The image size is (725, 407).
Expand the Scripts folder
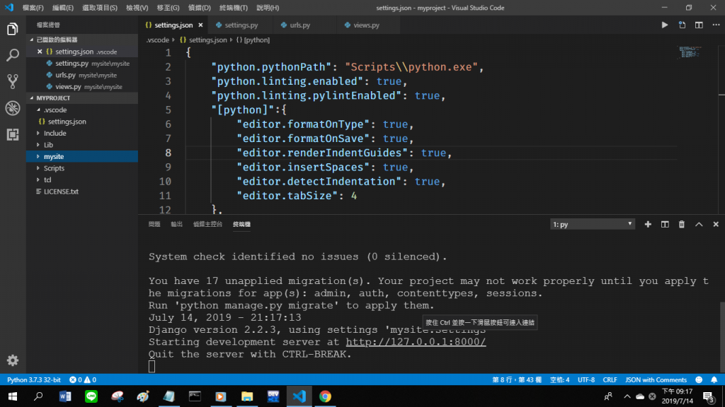click(x=38, y=168)
